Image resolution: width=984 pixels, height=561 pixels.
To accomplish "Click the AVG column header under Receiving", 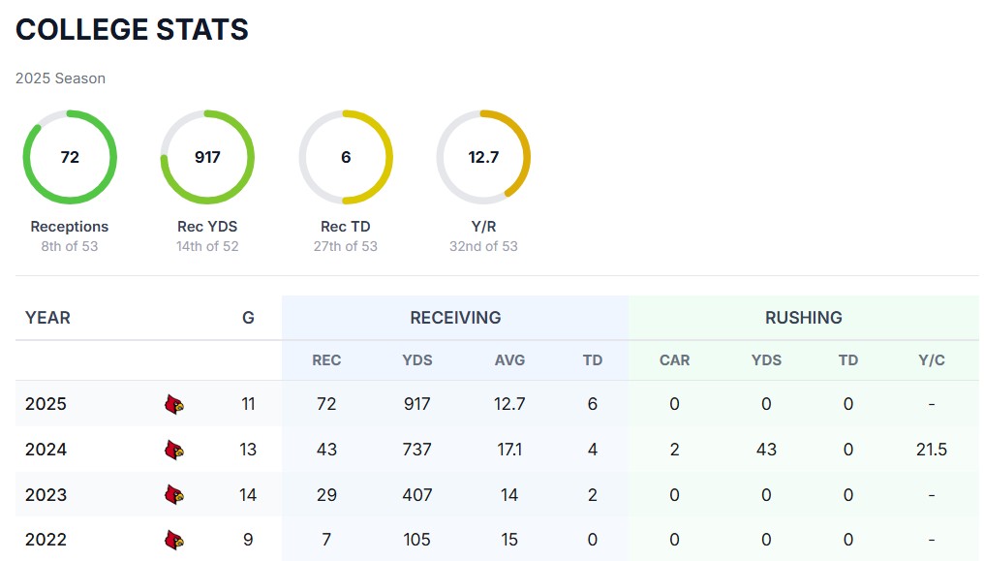I will click(x=509, y=359).
